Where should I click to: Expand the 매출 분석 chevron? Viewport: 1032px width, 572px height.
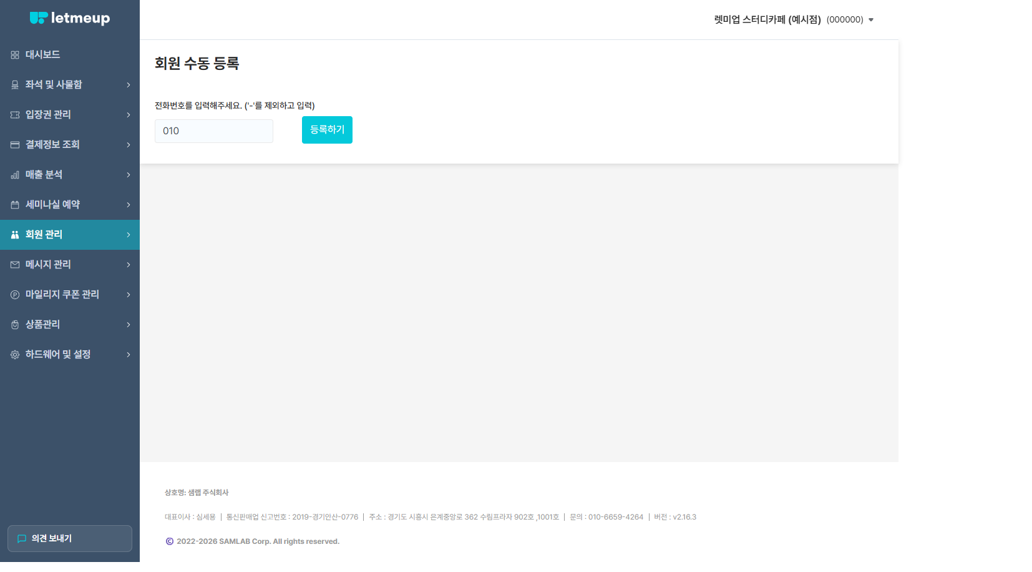[129, 175]
